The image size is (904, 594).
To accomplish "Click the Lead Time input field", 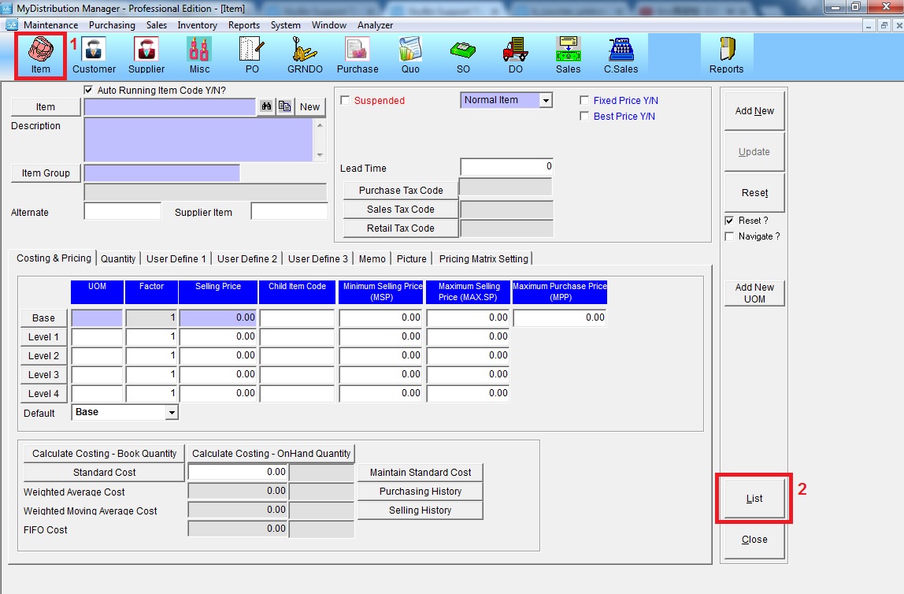I will click(x=506, y=167).
